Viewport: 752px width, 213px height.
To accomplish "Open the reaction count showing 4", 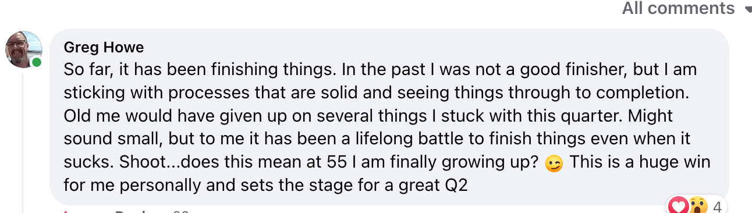I will (x=718, y=206).
